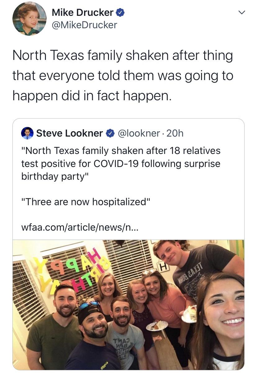Click Steve Lookner's small avatar icon
257x379 pixels.
(27, 133)
